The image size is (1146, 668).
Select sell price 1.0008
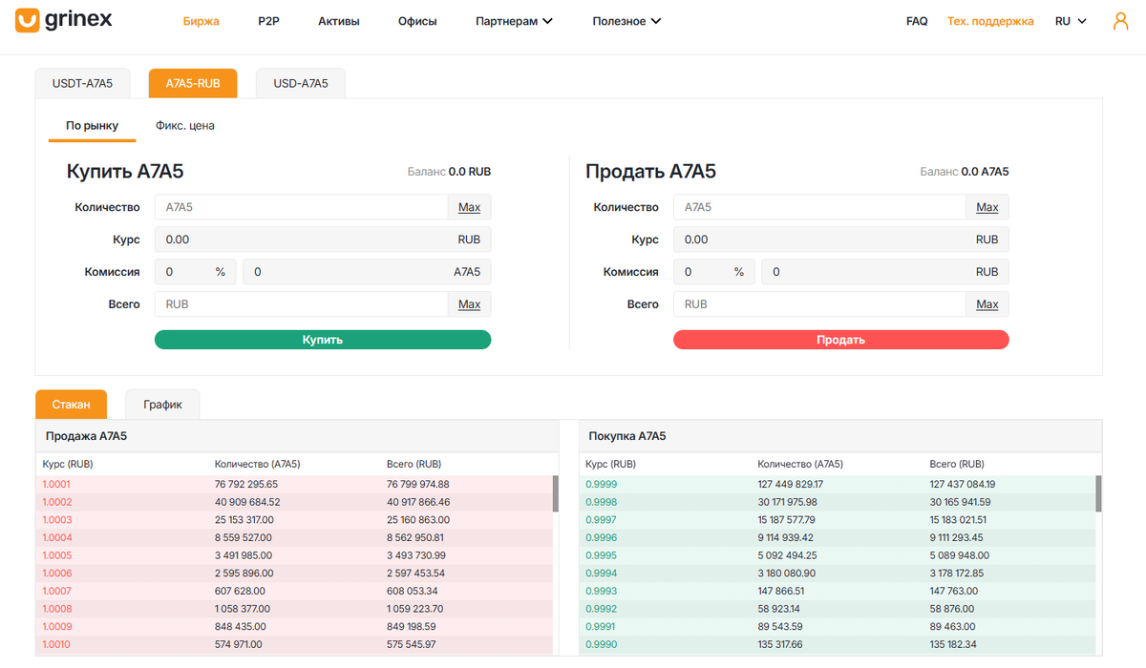(x=57, y=609)
